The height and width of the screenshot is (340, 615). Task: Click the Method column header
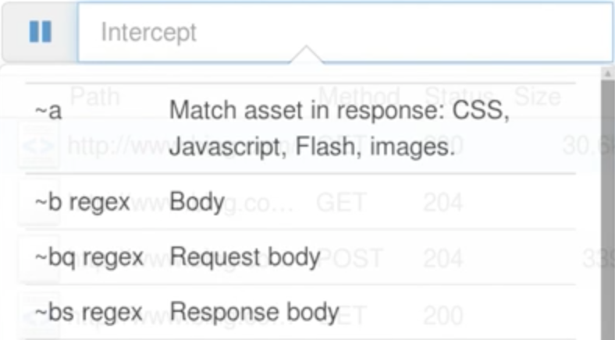click(359, 96)
